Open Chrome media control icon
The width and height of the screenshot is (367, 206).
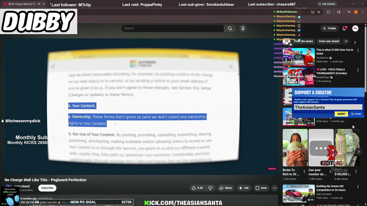(x=349, y=12)
